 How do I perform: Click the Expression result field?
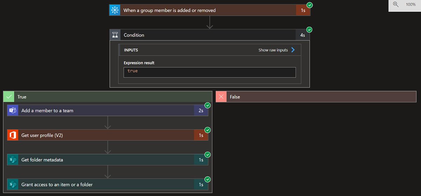click(209, 72)
